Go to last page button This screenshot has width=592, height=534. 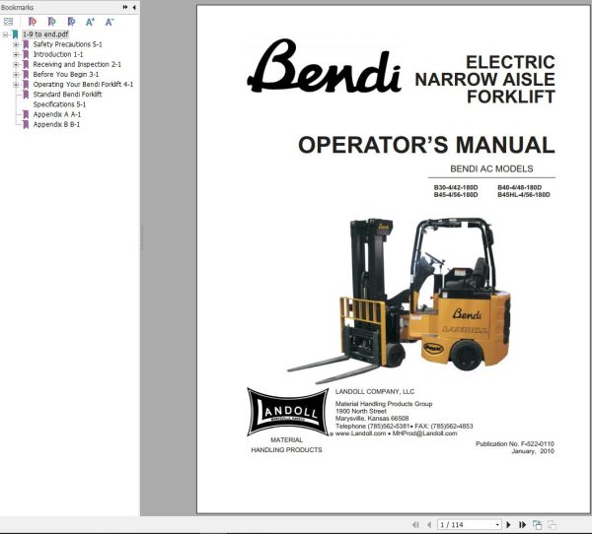[523, 524]
